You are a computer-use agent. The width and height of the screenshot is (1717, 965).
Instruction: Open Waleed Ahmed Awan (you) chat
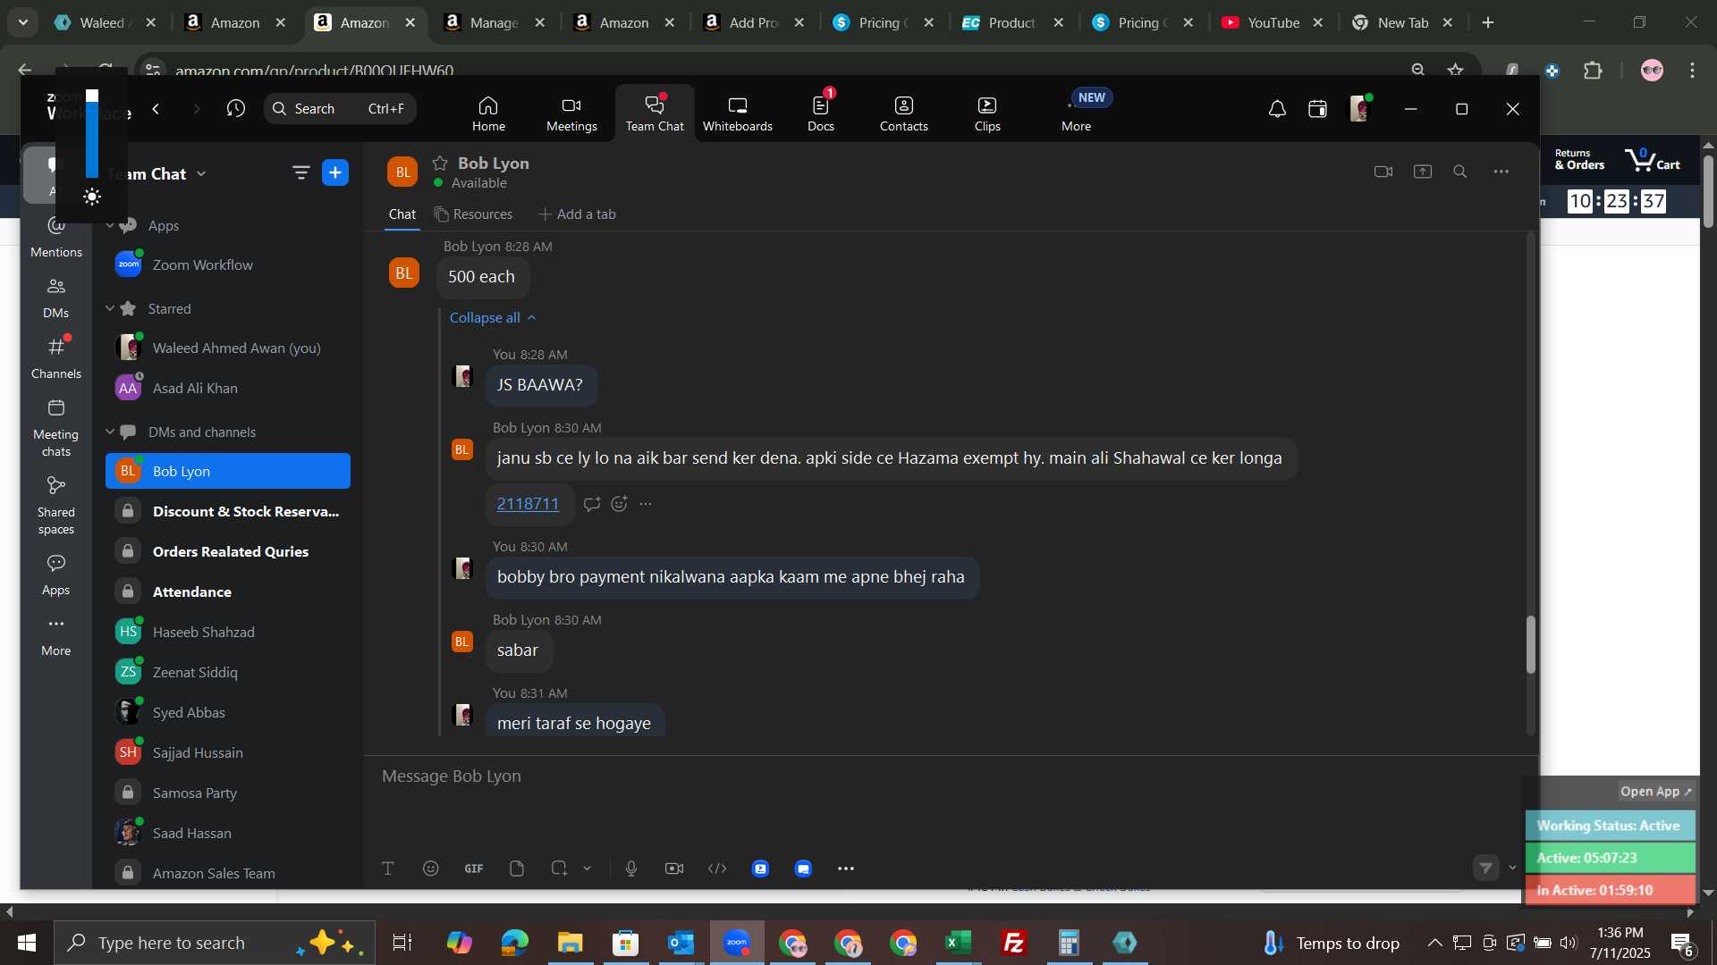click(x=228, y=348)
